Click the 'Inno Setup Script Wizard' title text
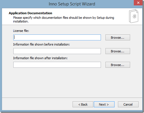Viewport: 144px width, 113px height. pyautogui.click(x=72, y=4)
